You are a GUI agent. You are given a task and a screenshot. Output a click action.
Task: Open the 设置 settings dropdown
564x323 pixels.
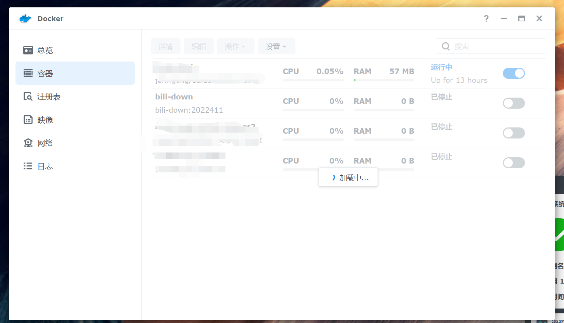[276, 46]
